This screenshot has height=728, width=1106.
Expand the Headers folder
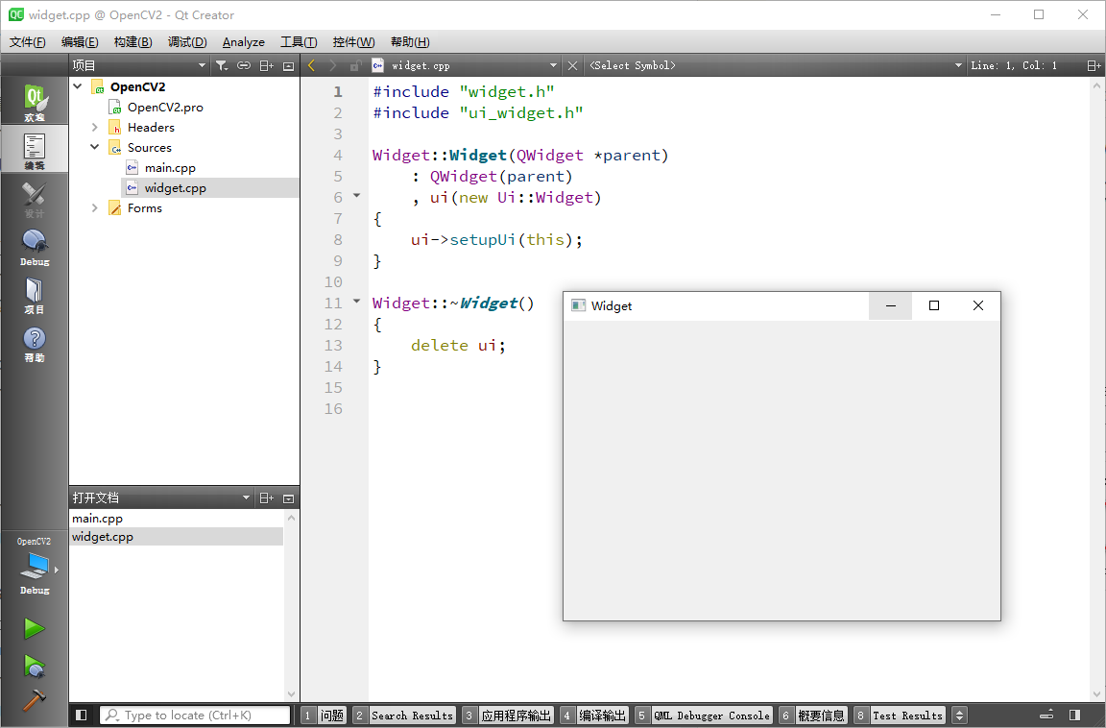pyautogui.click(x=94, y=127)
